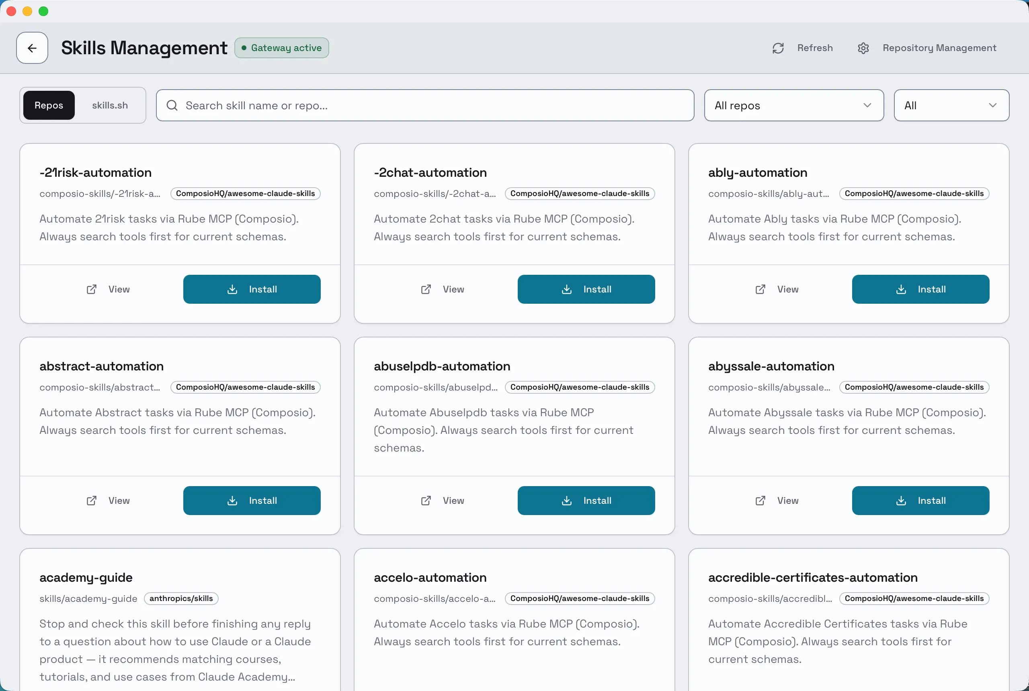Open Repository Management gear icon
Screen dimensions: 1029x691
click(x=863, y=48)
